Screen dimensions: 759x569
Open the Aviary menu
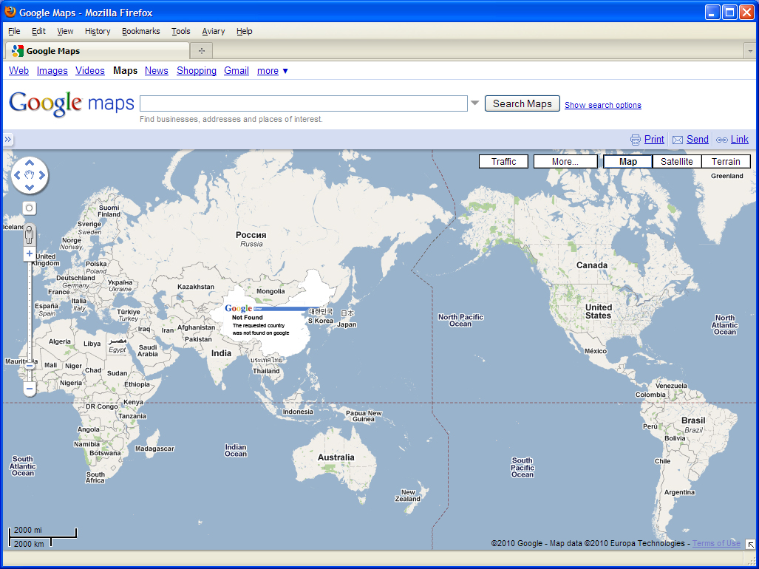[214, 31]
